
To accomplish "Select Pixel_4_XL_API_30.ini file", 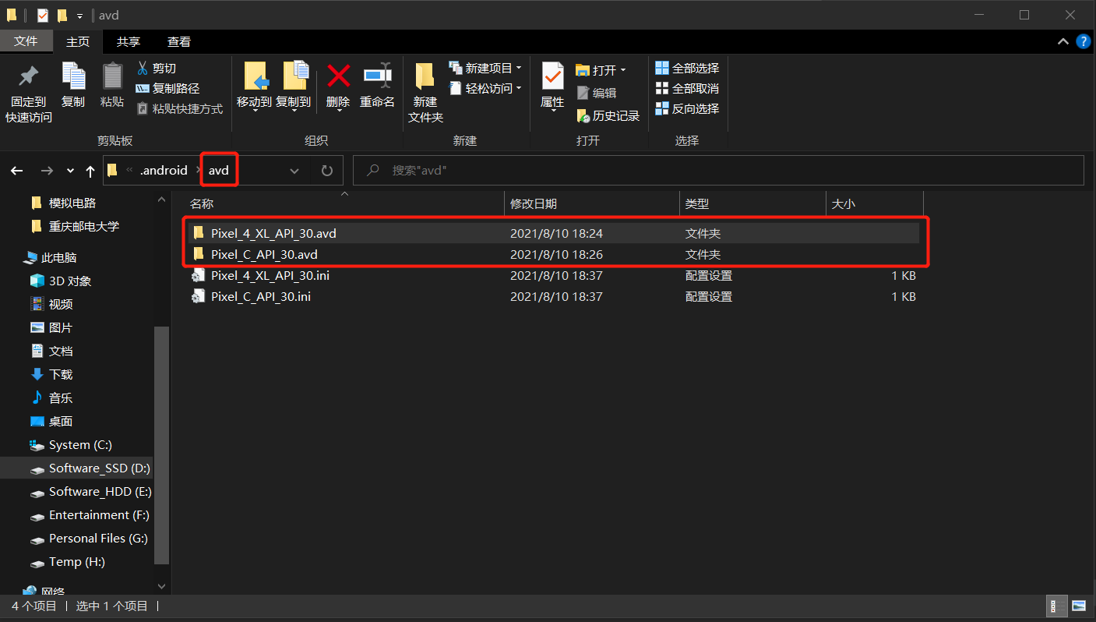I will pyautogui.click(x=553, y=275).
